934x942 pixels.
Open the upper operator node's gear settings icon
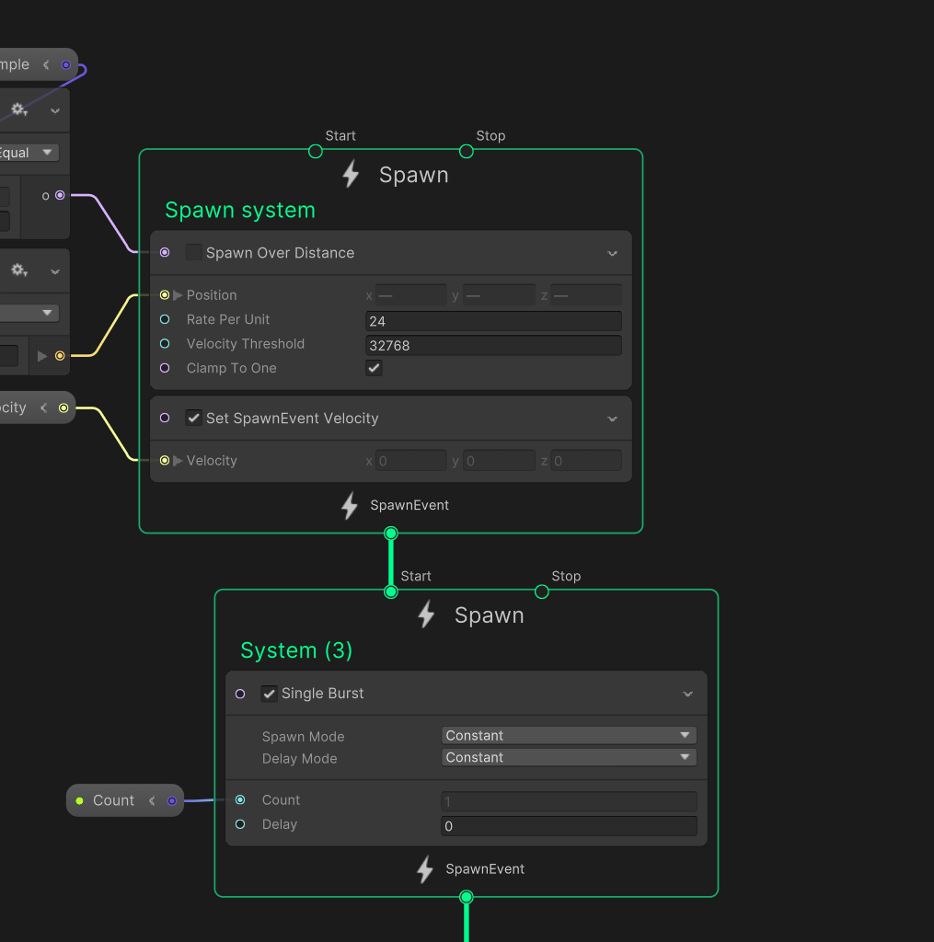pyautogui.click(x=17, y=109)
